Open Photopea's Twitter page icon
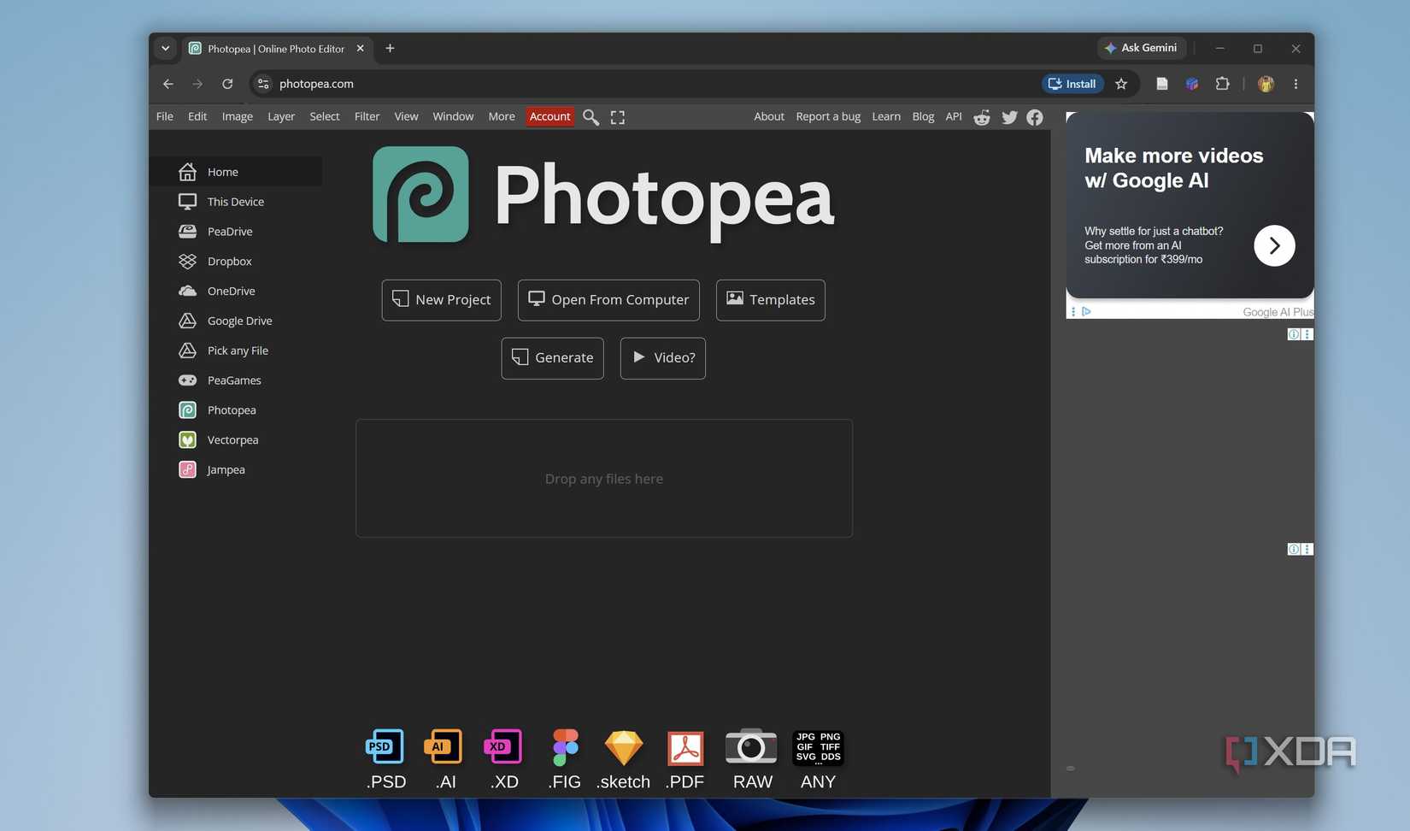 pyautogui.click(x=1009, y=117)
